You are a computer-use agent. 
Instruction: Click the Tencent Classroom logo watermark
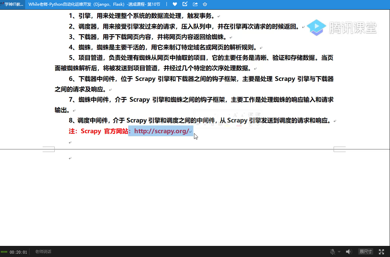(x=342, y=28)
